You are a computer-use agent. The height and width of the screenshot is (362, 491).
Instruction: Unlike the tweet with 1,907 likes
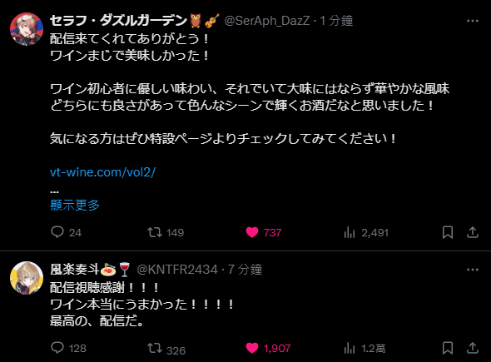[268, 348]
